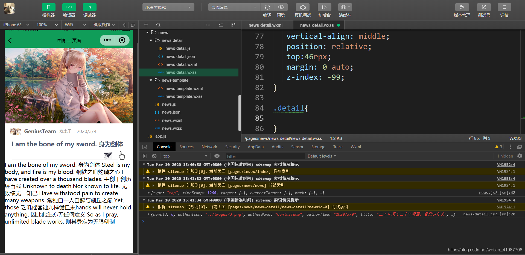Open news.js file
This screenshot has height=255, width=525.
coord(169,104)
